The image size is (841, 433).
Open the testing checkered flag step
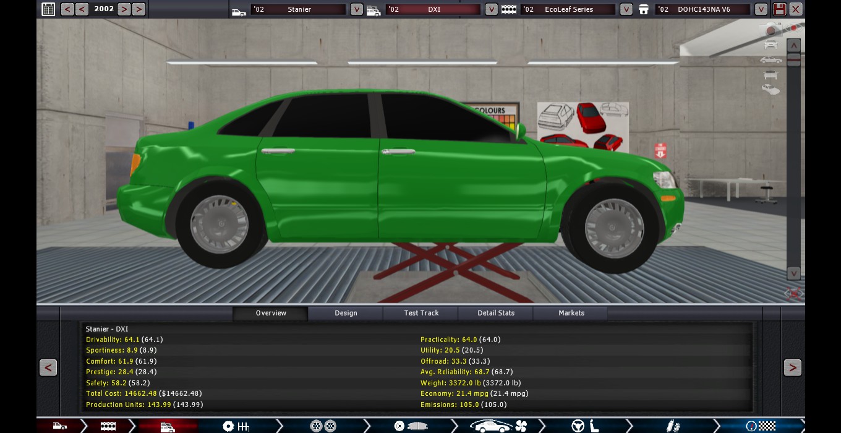click(761, 426)
